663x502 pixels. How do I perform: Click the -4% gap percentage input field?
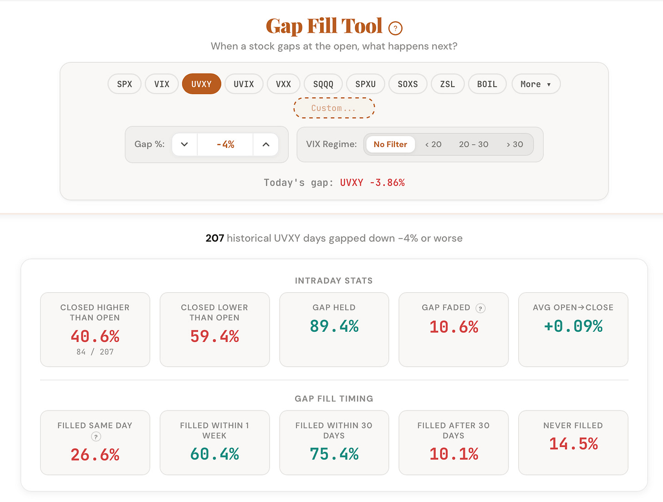[225, 144]
